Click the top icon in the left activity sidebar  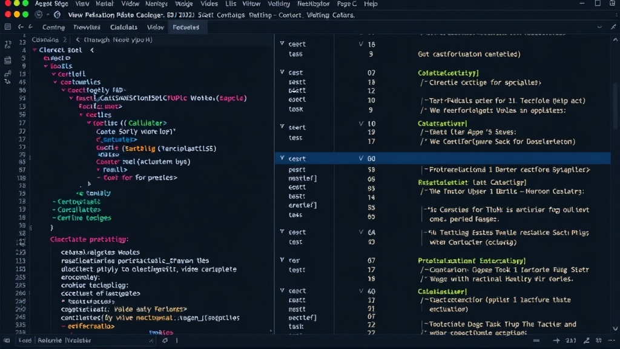coord(7,45)
